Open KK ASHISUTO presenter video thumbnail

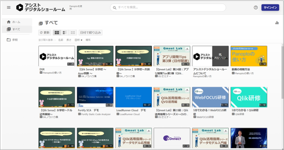coord(249,138)
